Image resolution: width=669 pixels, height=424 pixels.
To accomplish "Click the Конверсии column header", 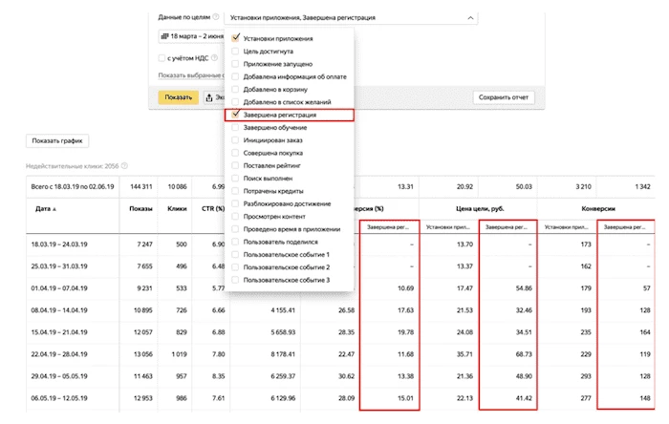I will click(598, 209).
